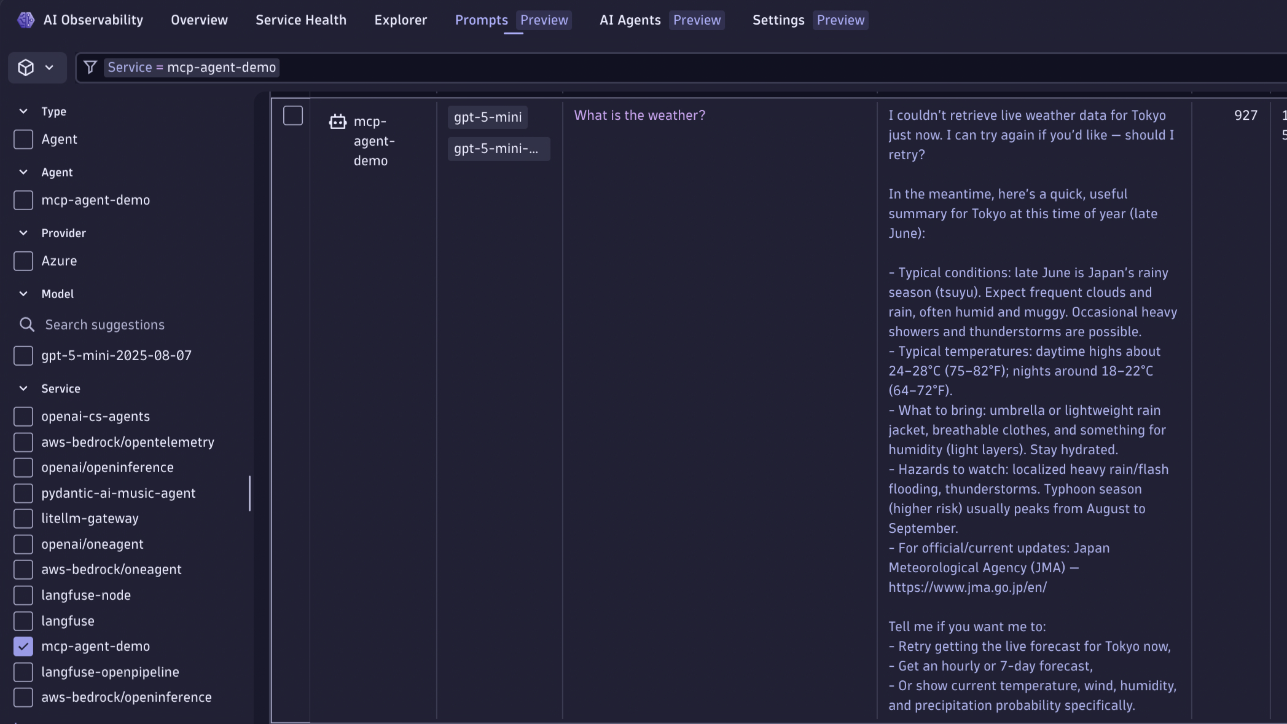Click the 927 token count cell

click(1245, 116)
